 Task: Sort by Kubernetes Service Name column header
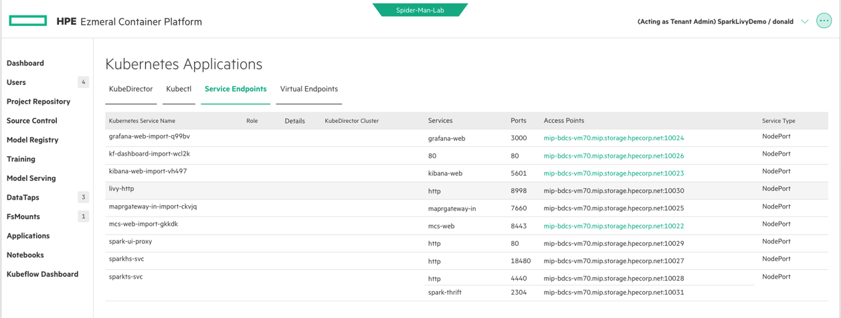pyautogui.click(x=142, y=121)
